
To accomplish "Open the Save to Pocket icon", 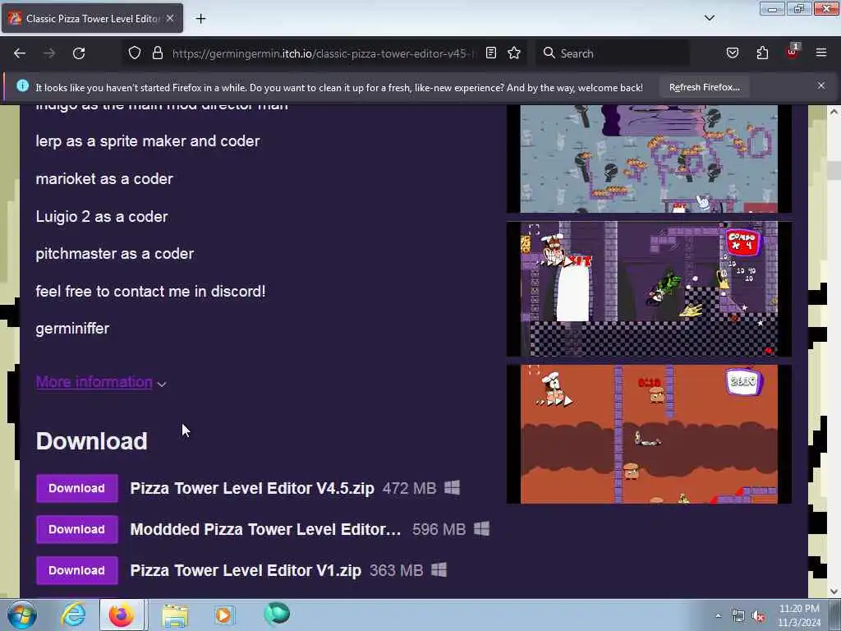I will coord(733,53).
